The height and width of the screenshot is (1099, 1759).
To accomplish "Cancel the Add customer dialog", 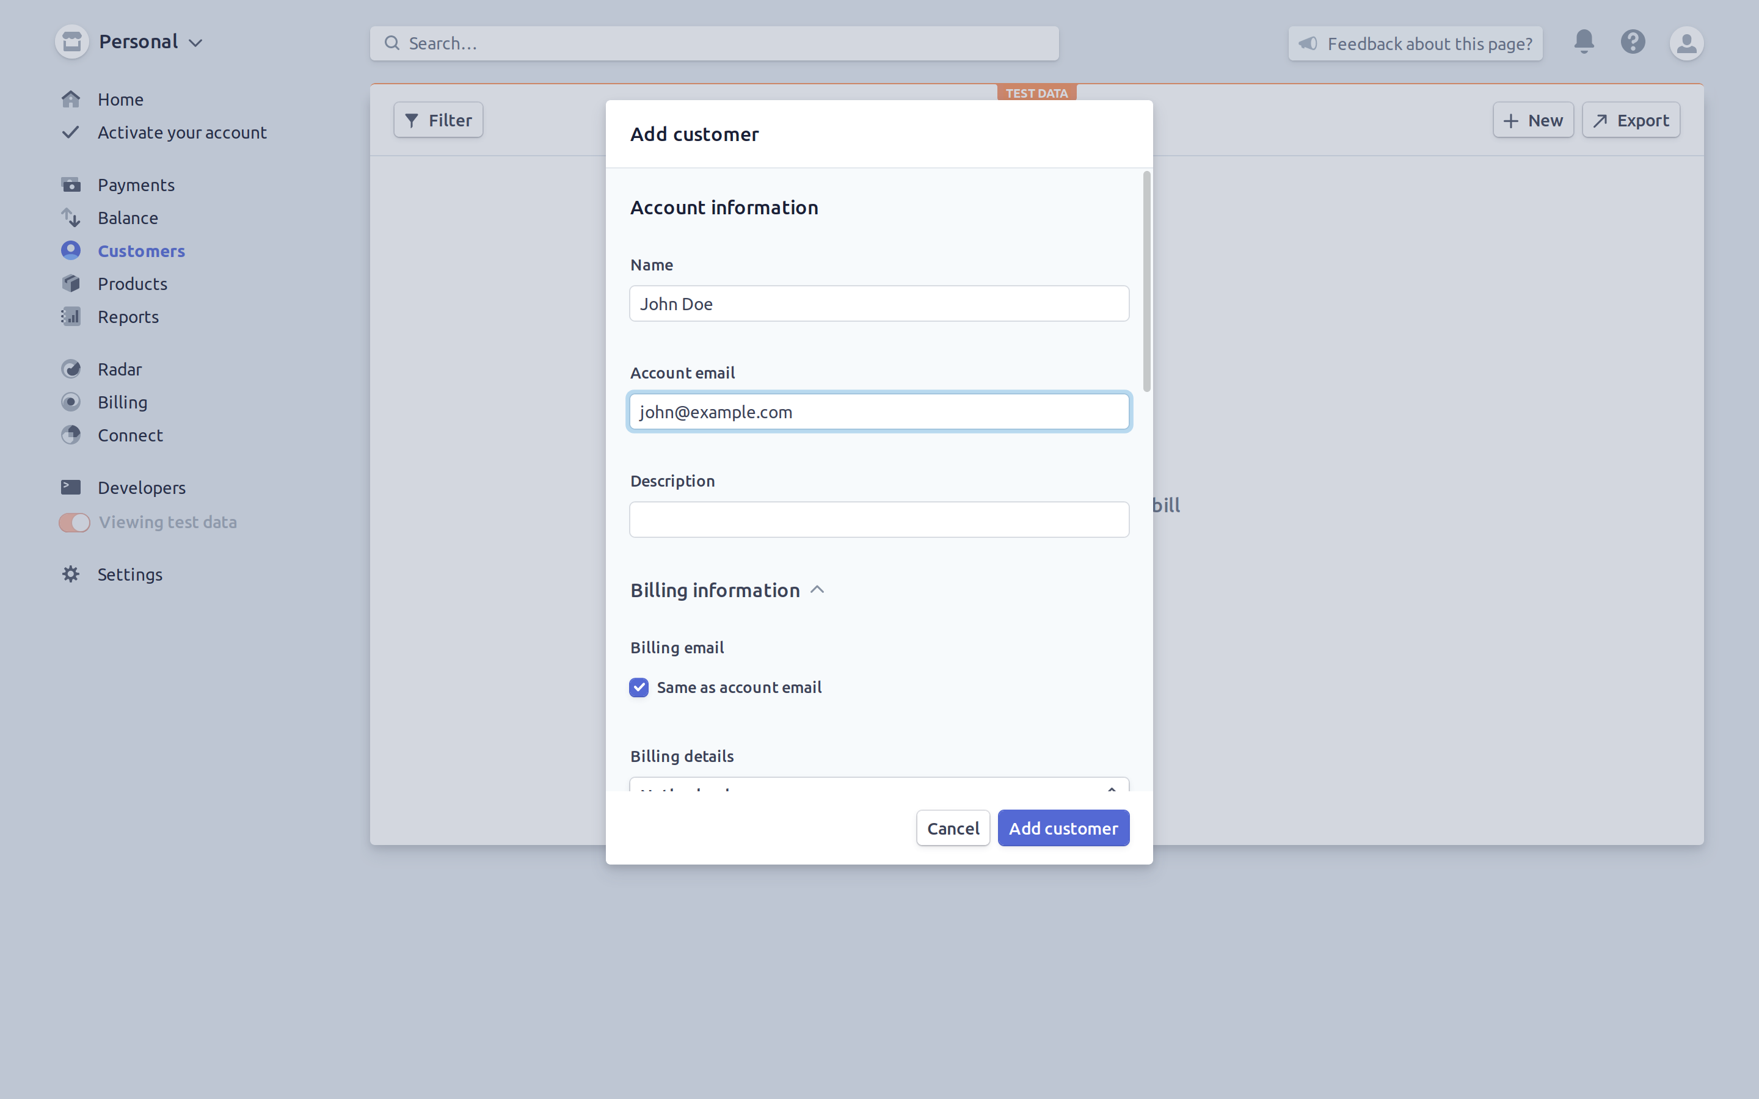I will coord(952,827).
